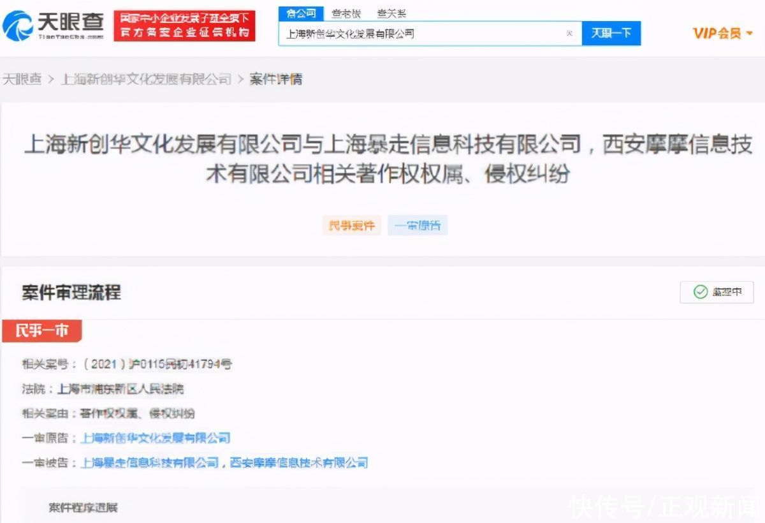
Task: Clear the search field using the X icon
Action: [x=570, y=33]
